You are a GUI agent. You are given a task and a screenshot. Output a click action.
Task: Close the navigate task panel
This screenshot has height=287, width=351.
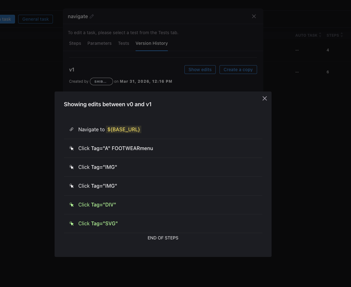(x=254, y=16)
